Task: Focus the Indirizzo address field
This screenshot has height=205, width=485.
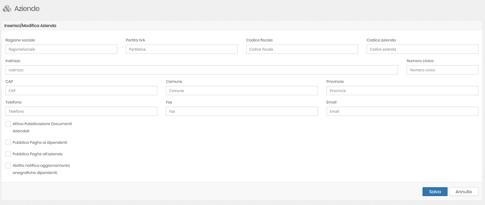Action: click(x=202, y=70)
